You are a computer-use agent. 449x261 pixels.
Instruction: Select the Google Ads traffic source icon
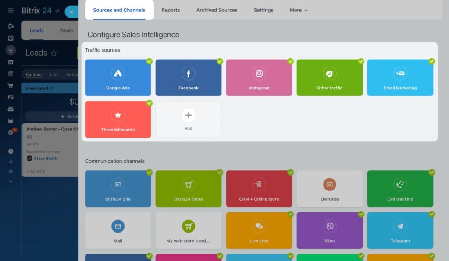(118, 74)
